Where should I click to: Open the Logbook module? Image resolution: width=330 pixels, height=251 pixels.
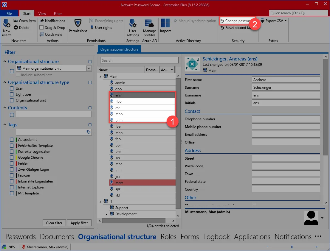(216, 237)
